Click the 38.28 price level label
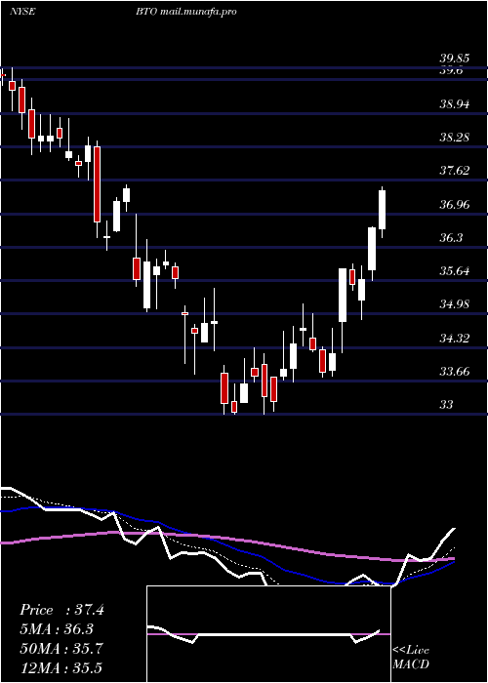Viewport: 488px width, 683px height. pos(454,138)
